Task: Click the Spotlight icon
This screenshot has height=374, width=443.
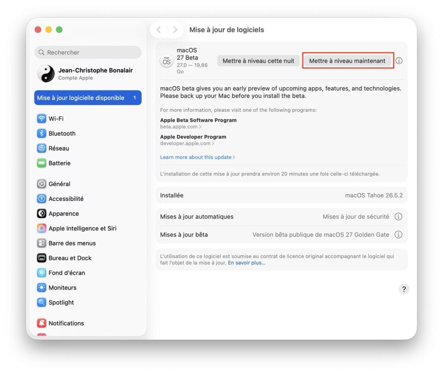Action: [42, 302]
